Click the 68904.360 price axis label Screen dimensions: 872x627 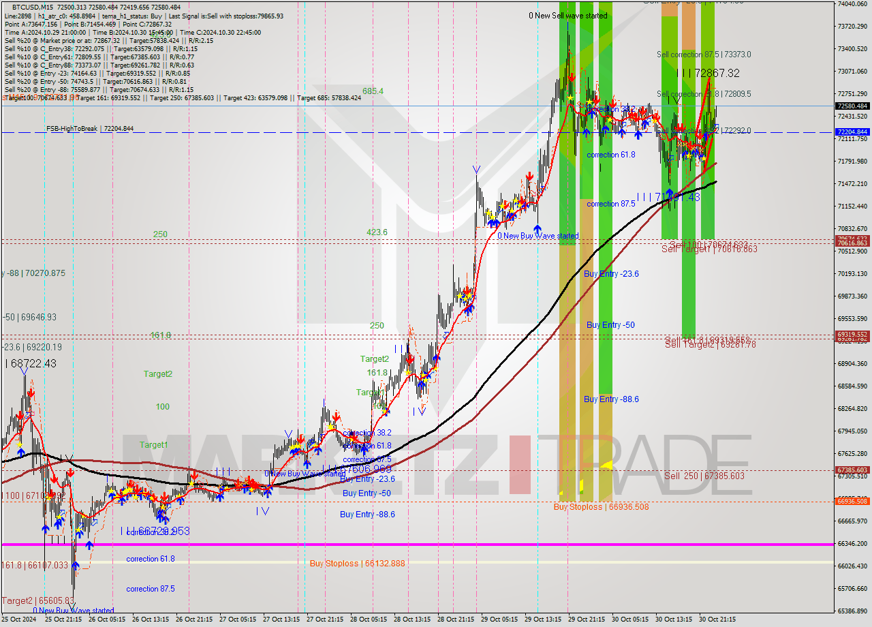pyautogui.click(x=852, y=364)
